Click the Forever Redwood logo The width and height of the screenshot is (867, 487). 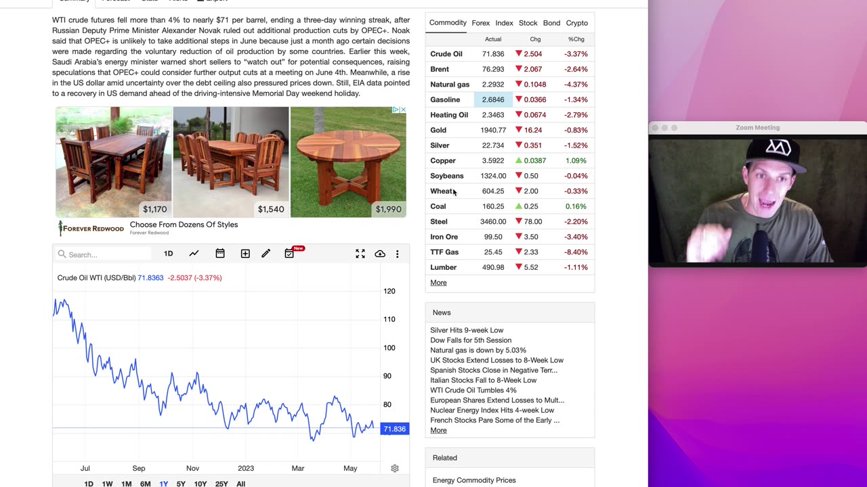tap(91, 229)
